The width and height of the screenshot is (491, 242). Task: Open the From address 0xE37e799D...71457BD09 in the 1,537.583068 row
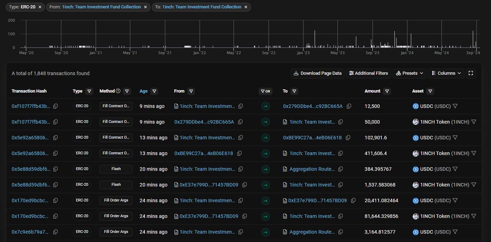pos(209,185)
